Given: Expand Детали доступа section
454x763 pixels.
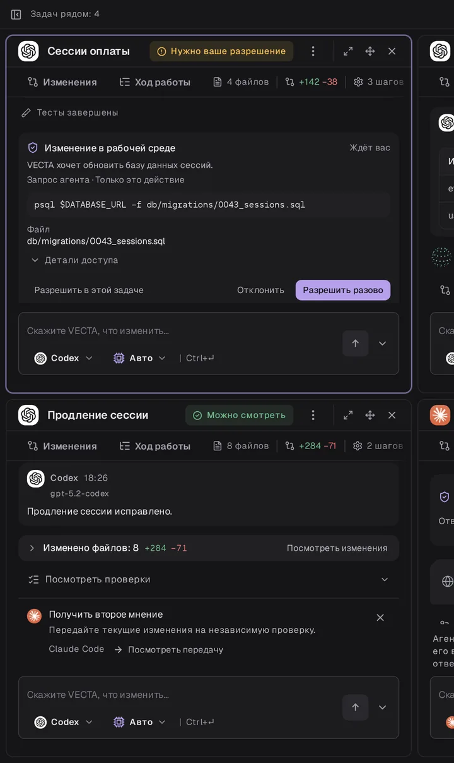Looking at the screenshot, I should pos(74,260).
